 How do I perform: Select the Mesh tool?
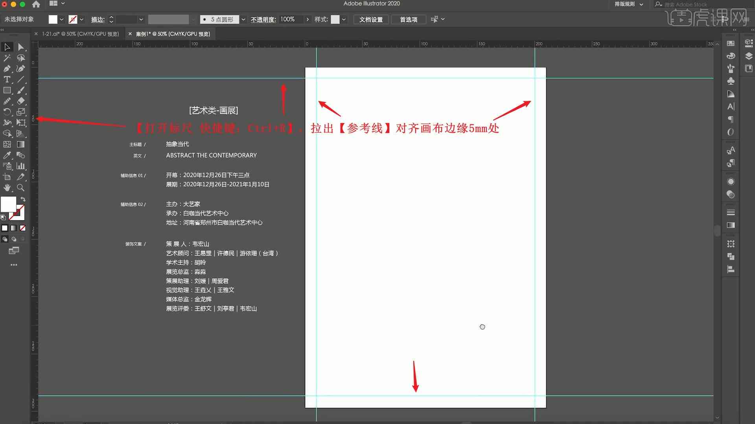(x=7, y=144)
